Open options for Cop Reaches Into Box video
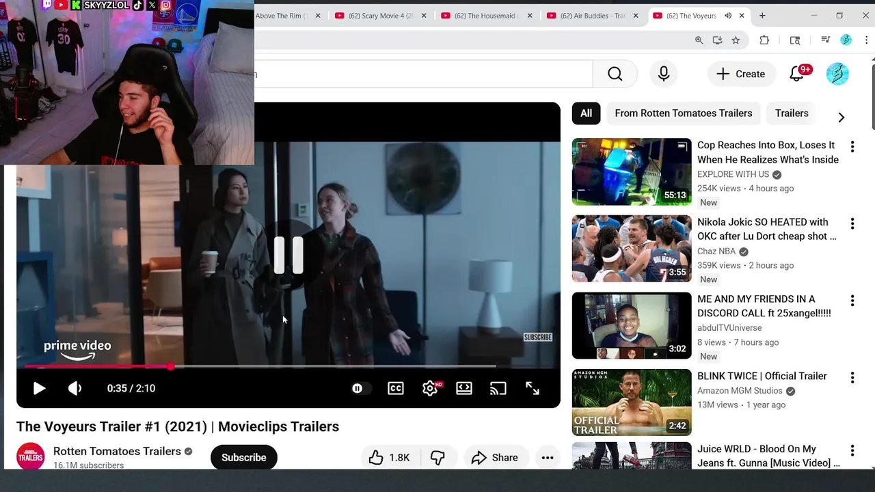 coord(852,147)
